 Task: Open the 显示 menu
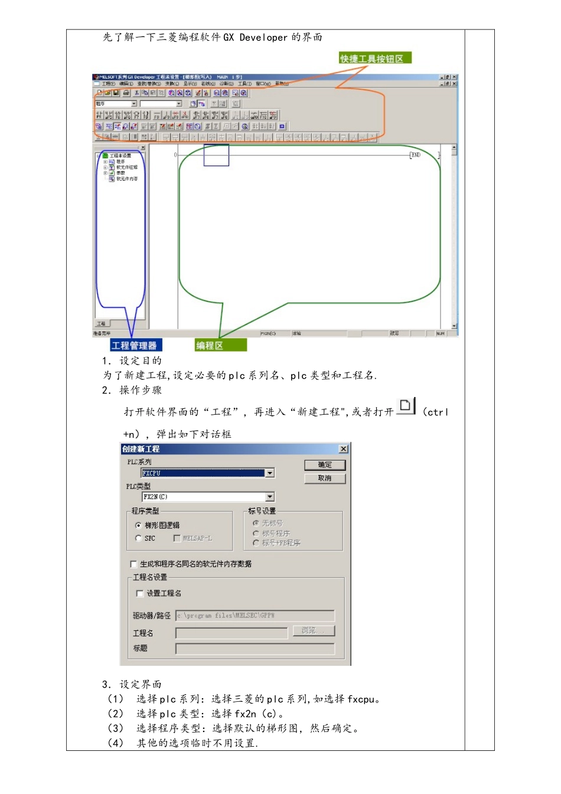pos(190,84)
